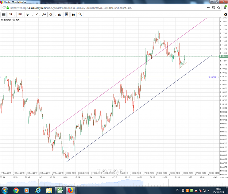Open the candlestick chart type dropdown
Screen dimensions: 228x194
tap(29, 14)
